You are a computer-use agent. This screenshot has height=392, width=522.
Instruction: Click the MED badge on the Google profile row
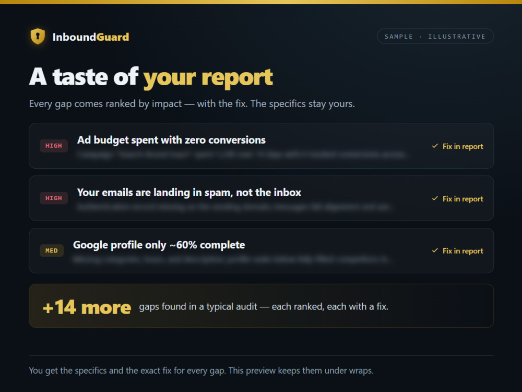(x=52, y=251)
